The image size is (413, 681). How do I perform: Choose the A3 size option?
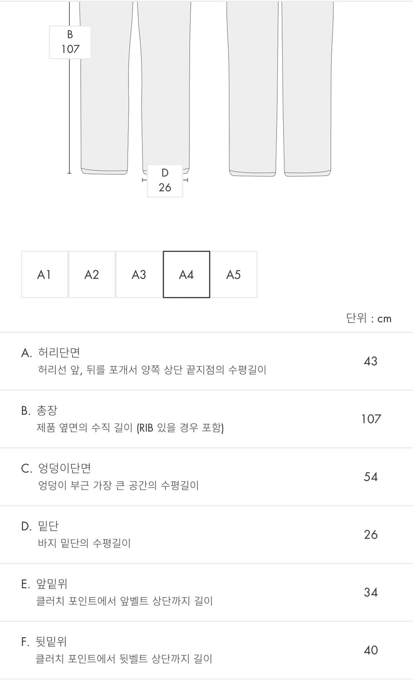(139, 274)
